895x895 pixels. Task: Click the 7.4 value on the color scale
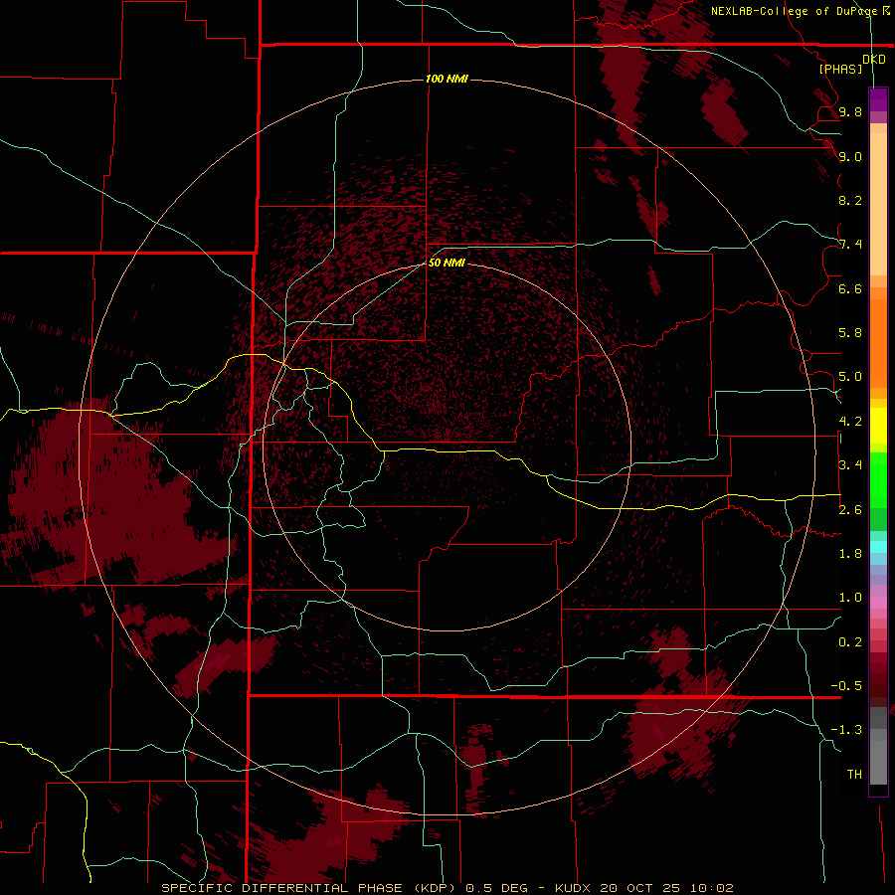click(x=850, y=245)
